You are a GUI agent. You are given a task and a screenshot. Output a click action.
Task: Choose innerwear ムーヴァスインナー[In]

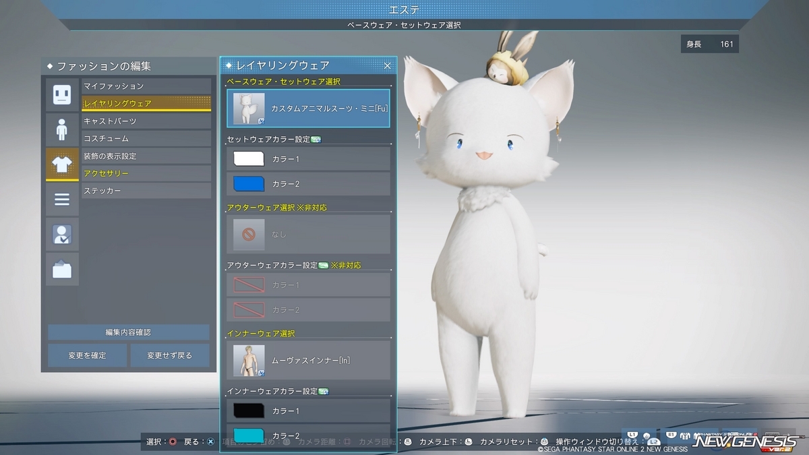point(309,360)
